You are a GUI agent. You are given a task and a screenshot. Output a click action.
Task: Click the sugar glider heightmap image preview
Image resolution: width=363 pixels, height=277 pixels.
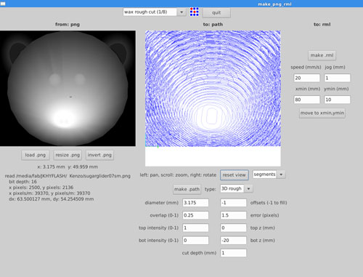pyautogui.click(x=68, y=88)
